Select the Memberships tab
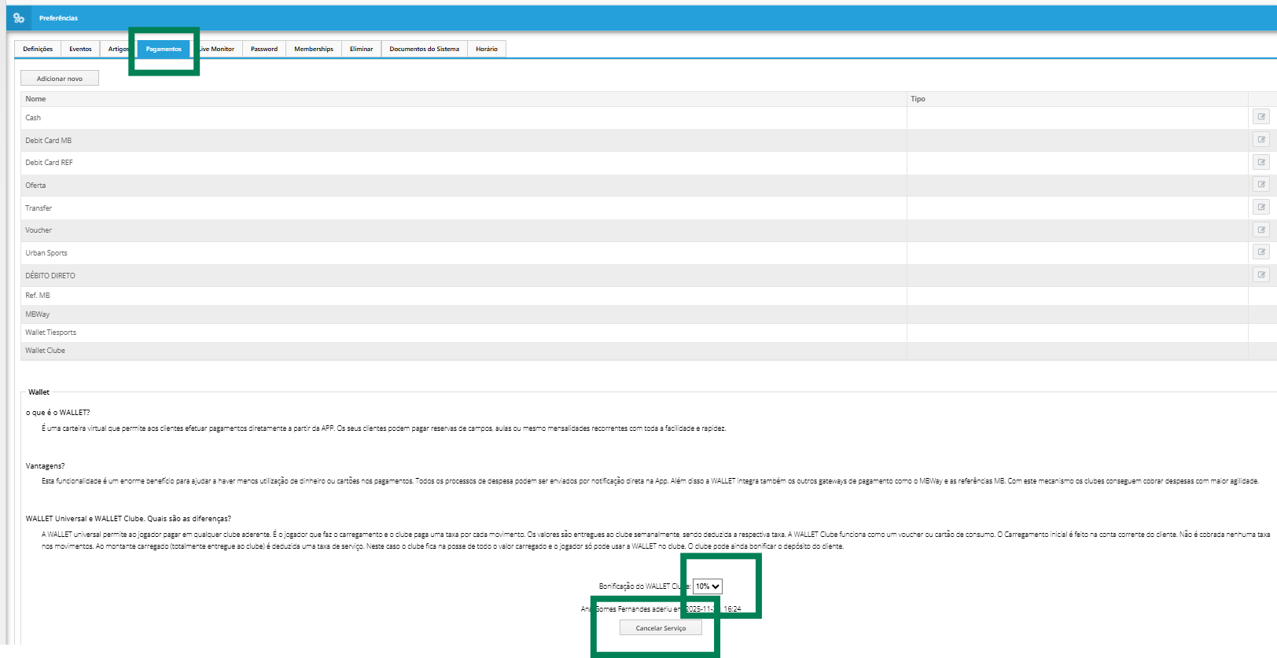The width and height of the screenshot is (1277, 658). click(314, 49)
